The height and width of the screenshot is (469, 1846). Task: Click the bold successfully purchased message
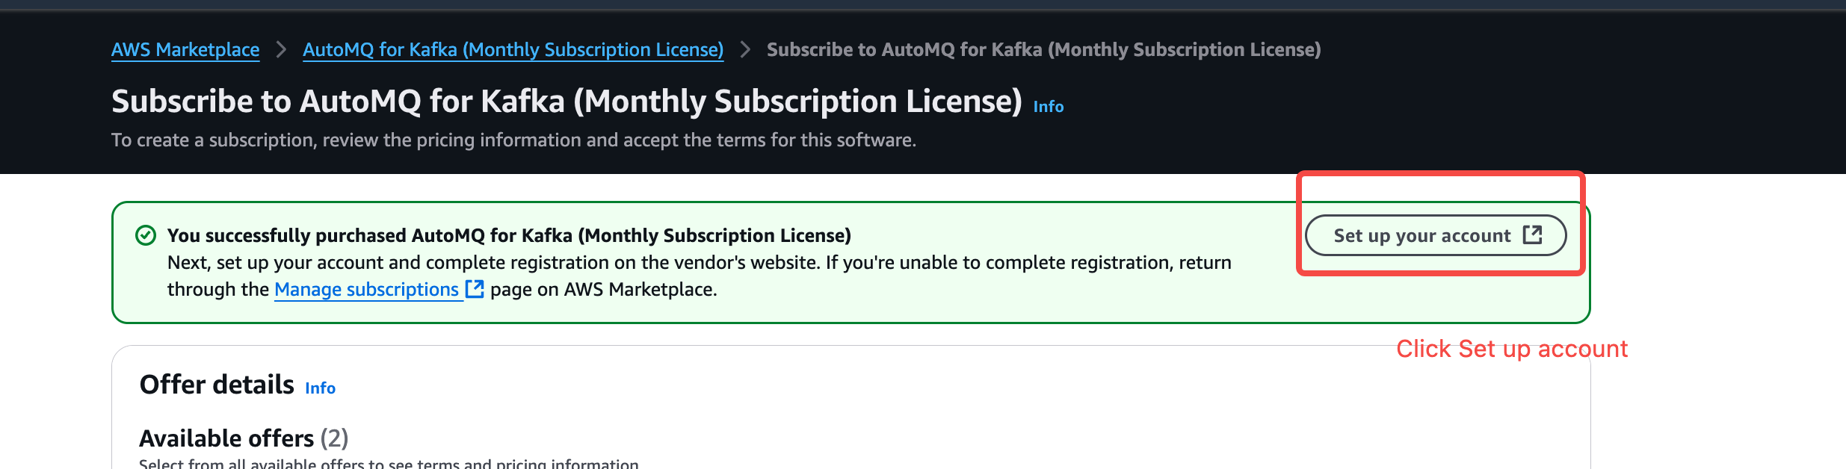(x=509, y=235)
